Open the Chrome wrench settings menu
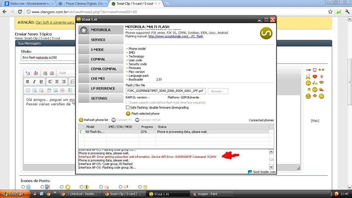The height and width of the screenshot is (198, 352). click(x=348, y=12)
